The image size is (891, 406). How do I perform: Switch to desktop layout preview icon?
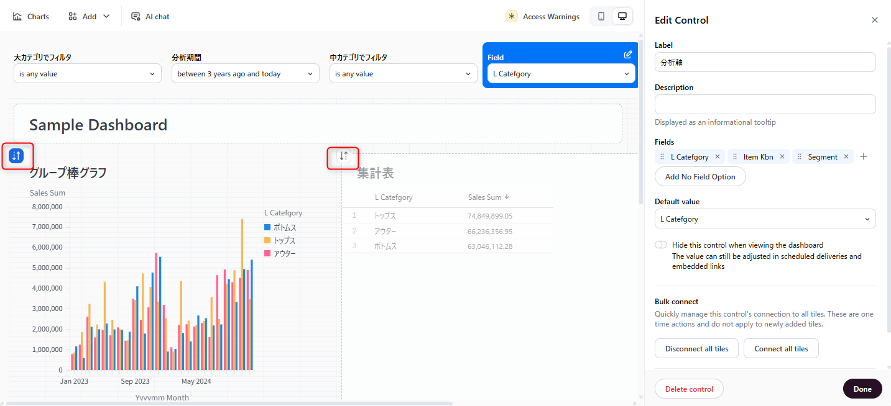[x=622, y=17]
